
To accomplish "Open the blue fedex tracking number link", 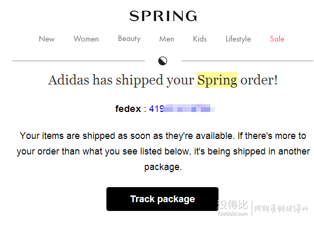I will tap(182, 109).
